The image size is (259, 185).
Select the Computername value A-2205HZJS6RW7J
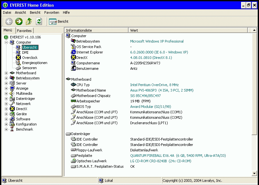(x=145, y=63)
